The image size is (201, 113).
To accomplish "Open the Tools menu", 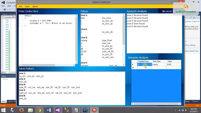I will [x=27, y=6].
